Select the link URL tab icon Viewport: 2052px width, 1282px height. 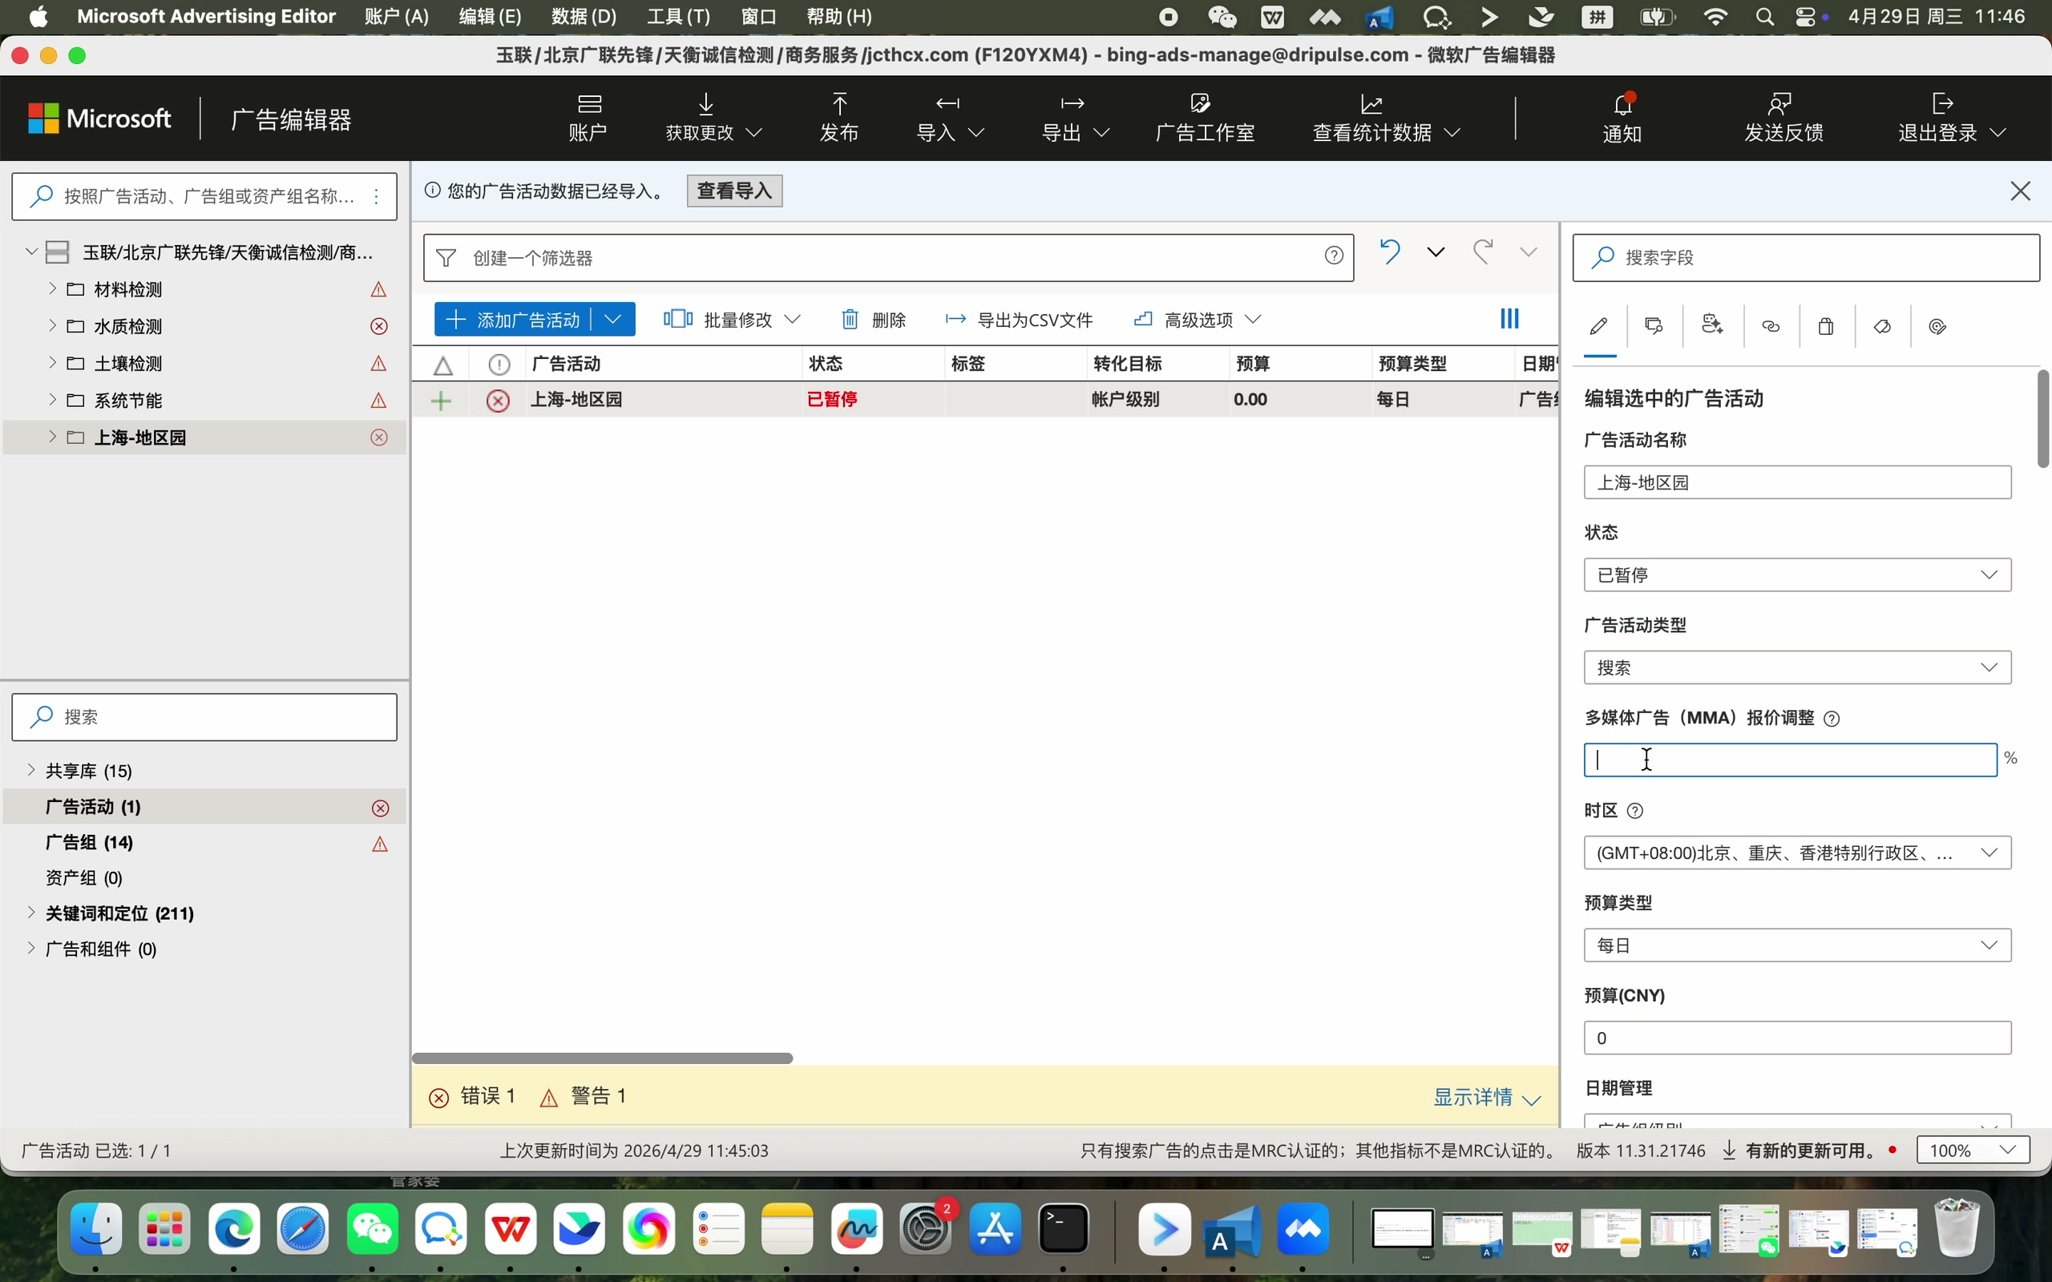1771,326
